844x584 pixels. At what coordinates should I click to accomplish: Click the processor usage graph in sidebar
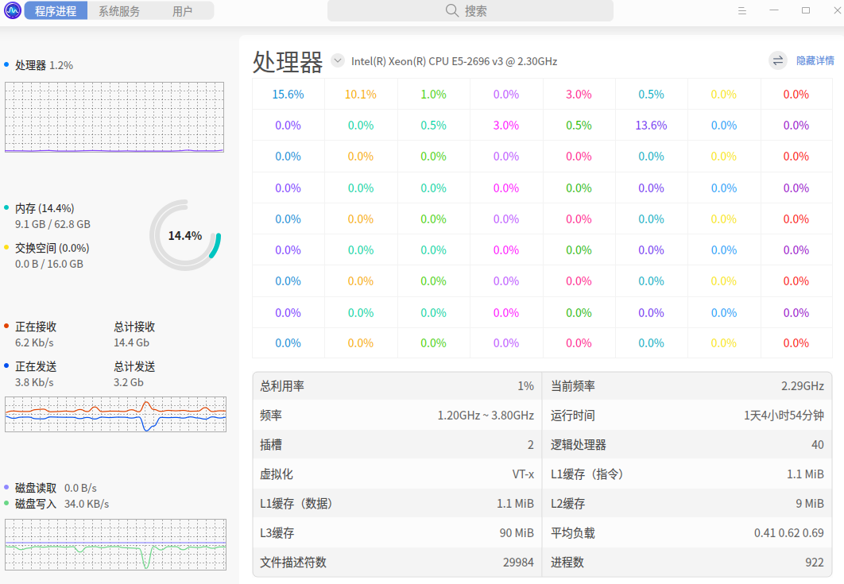pos(114,118)
